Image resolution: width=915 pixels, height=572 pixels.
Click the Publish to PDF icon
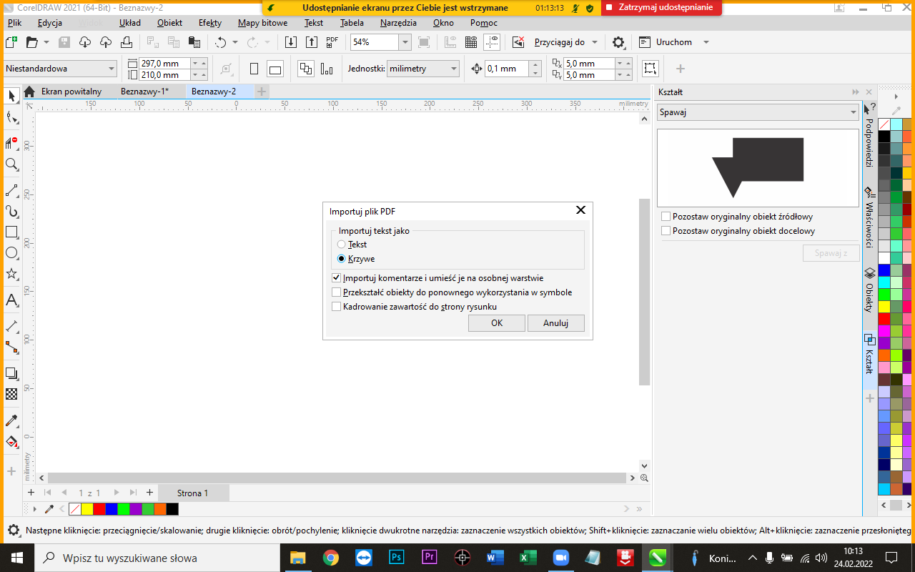332,42
